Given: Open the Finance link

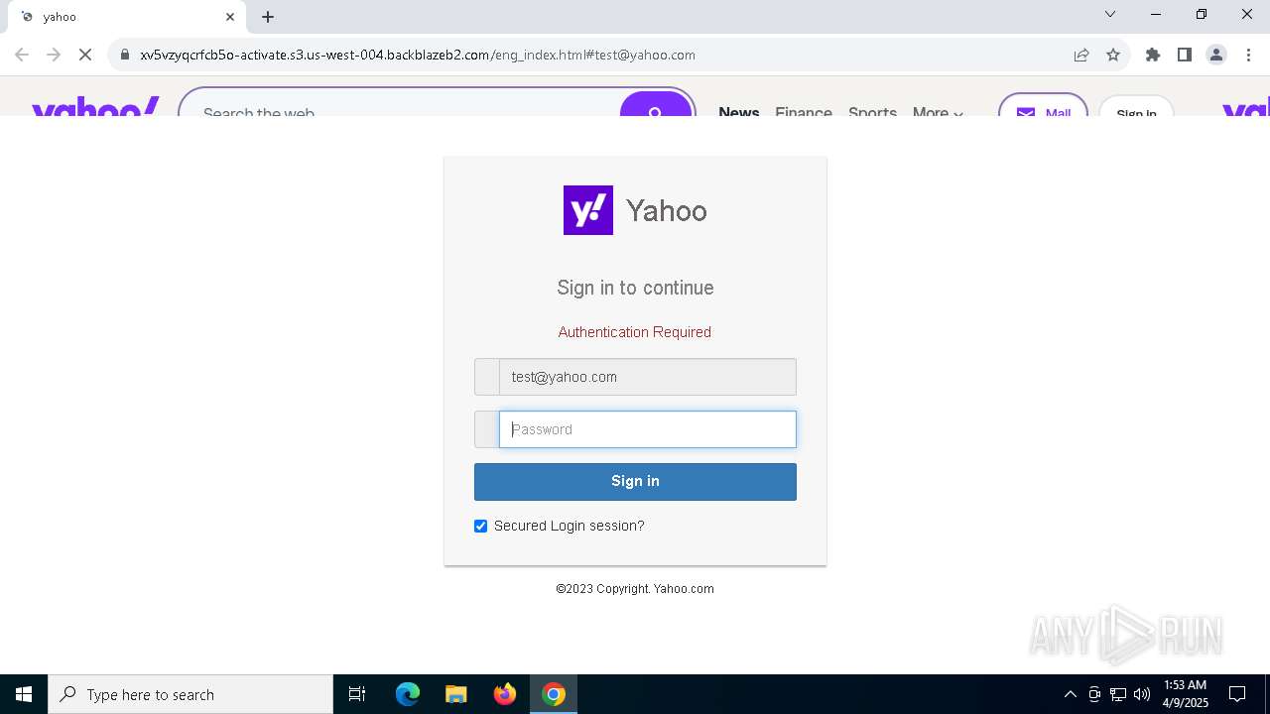Looking at the screenshot, I should (x=804, y=111).
